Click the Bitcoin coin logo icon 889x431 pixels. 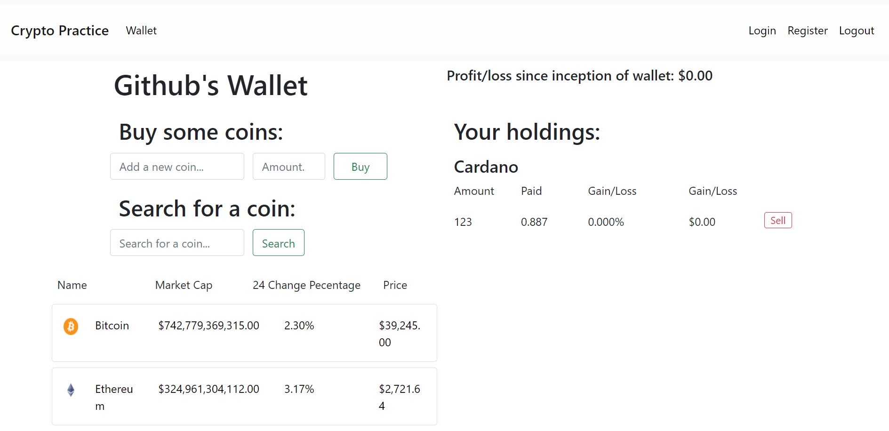pyautogui.click(x=71, y=326)
